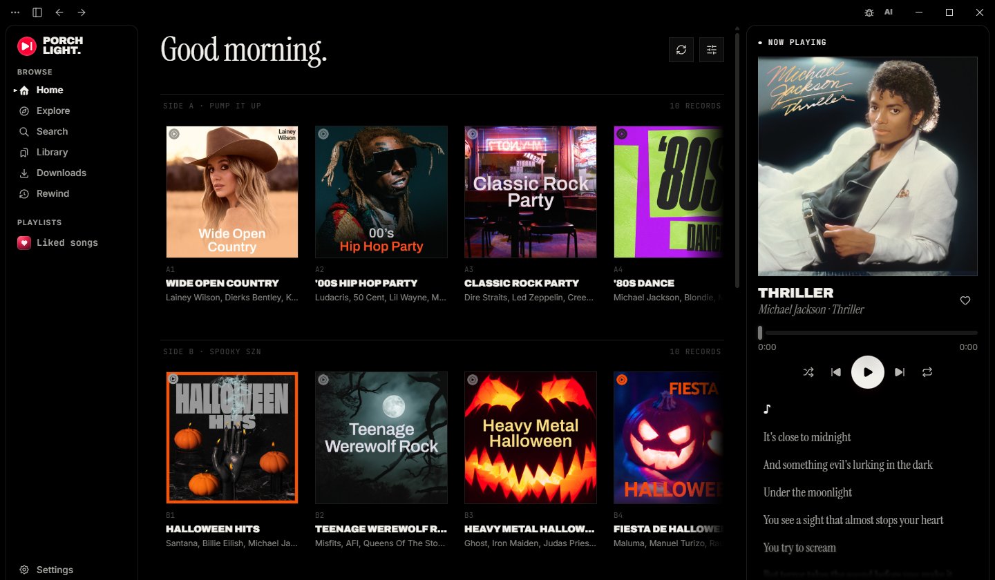Click lyric line "Under the moonlight"
Viewport: 995px width, 580px height.
(x=808, y=492)
